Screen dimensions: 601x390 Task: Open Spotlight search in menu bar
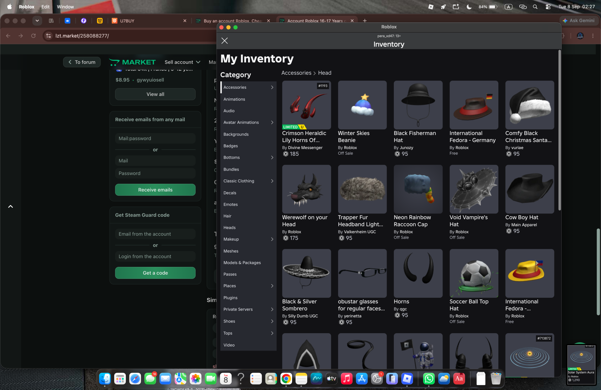535,7
